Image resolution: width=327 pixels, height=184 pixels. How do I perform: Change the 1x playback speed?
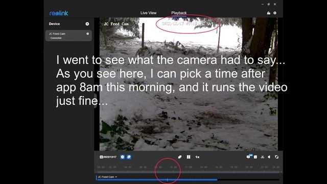[197, 157]
